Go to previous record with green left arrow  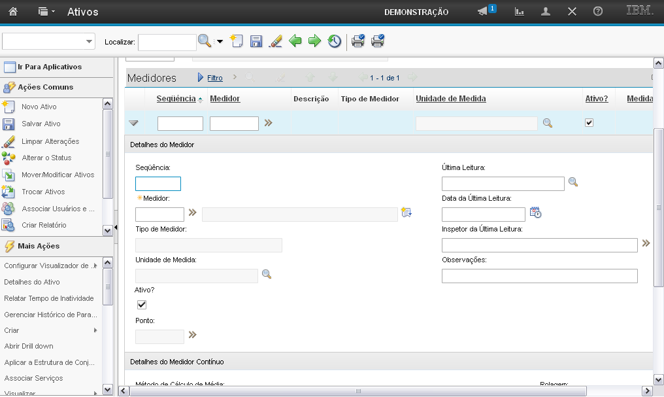[x=295, y=41]
